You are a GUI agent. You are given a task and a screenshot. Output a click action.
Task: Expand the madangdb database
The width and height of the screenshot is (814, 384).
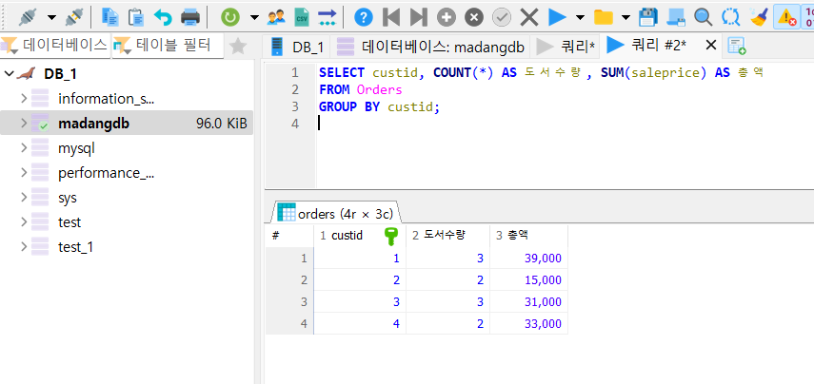pos(24,123)
